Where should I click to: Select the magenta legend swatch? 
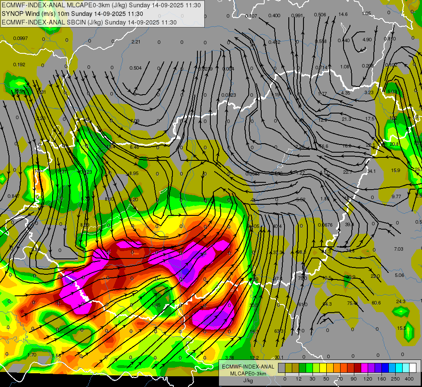click(364, 368)
